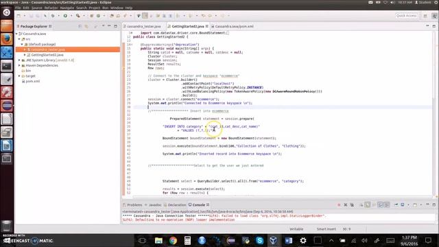This screenshot has width=439, height=247.
Task: Open Firefox from the Ubuntu launcher
Action: [6, 39]
